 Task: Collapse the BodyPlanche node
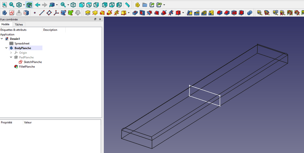click(7, 48)
